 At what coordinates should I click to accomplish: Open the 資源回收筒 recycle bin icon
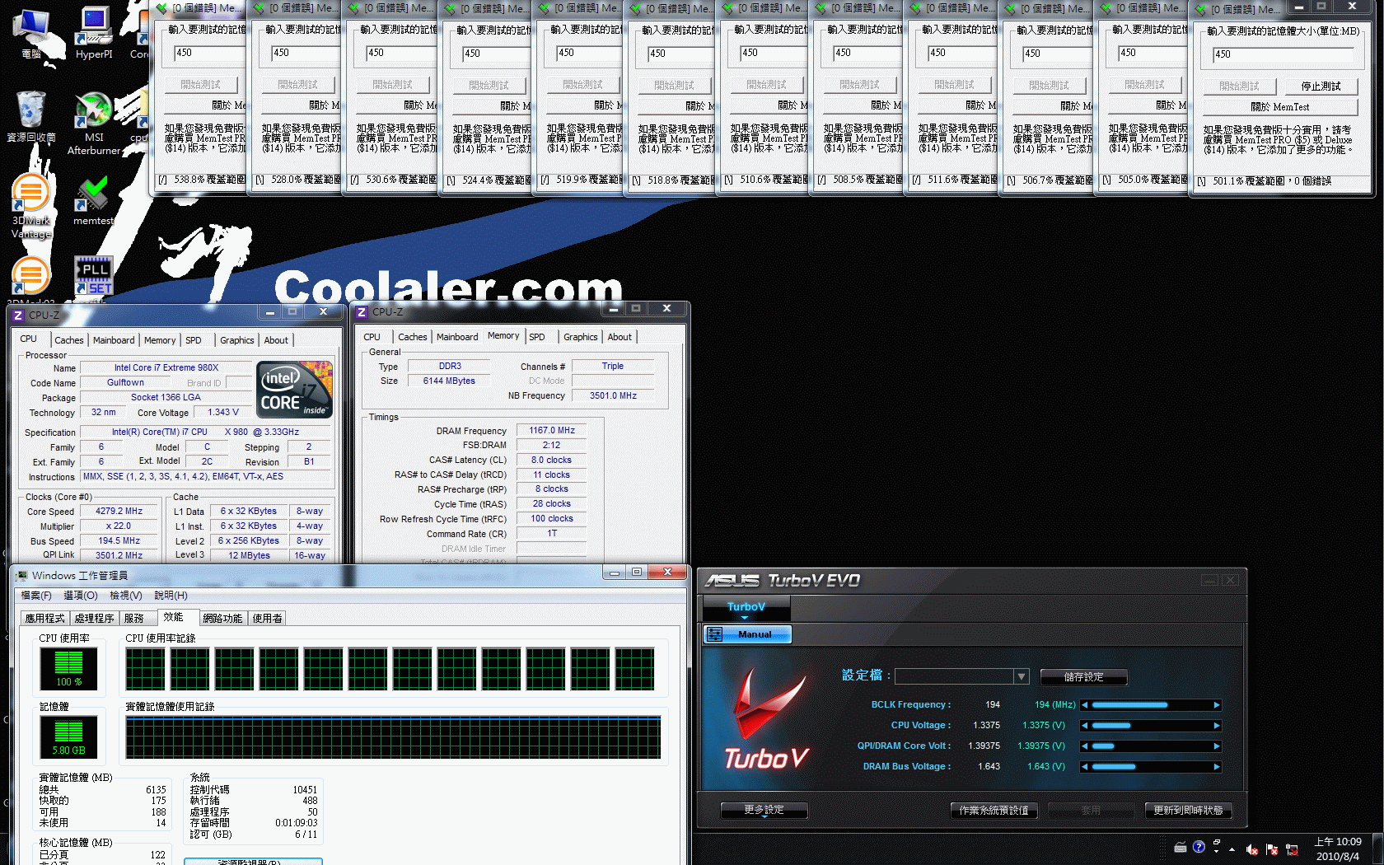pyautogui.click(x=31, y=115)
